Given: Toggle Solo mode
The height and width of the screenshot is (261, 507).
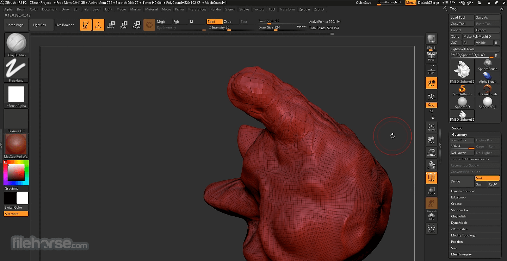Looking at the screenshot, I should click(431, 216).
